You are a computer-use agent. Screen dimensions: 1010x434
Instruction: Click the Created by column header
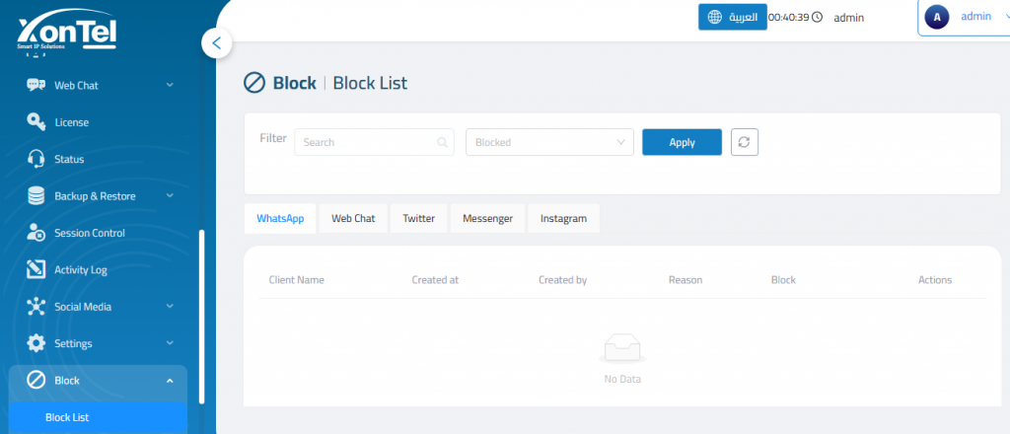pos(563,280)
